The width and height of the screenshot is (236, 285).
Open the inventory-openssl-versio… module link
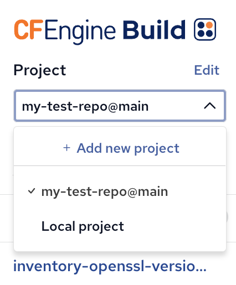(110, 266)
